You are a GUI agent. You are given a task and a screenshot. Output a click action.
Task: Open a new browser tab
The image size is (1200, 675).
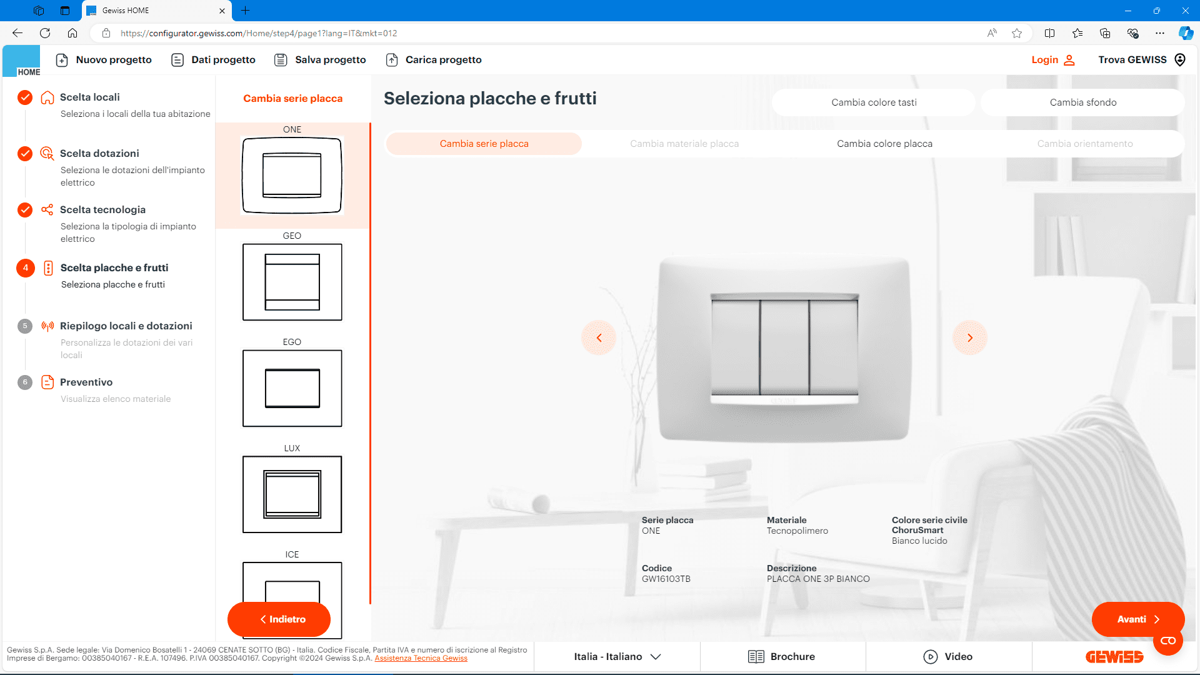[245, 11]
